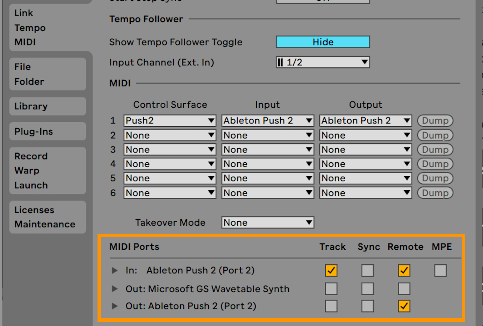Open the Record preferences section

point(31,156)
